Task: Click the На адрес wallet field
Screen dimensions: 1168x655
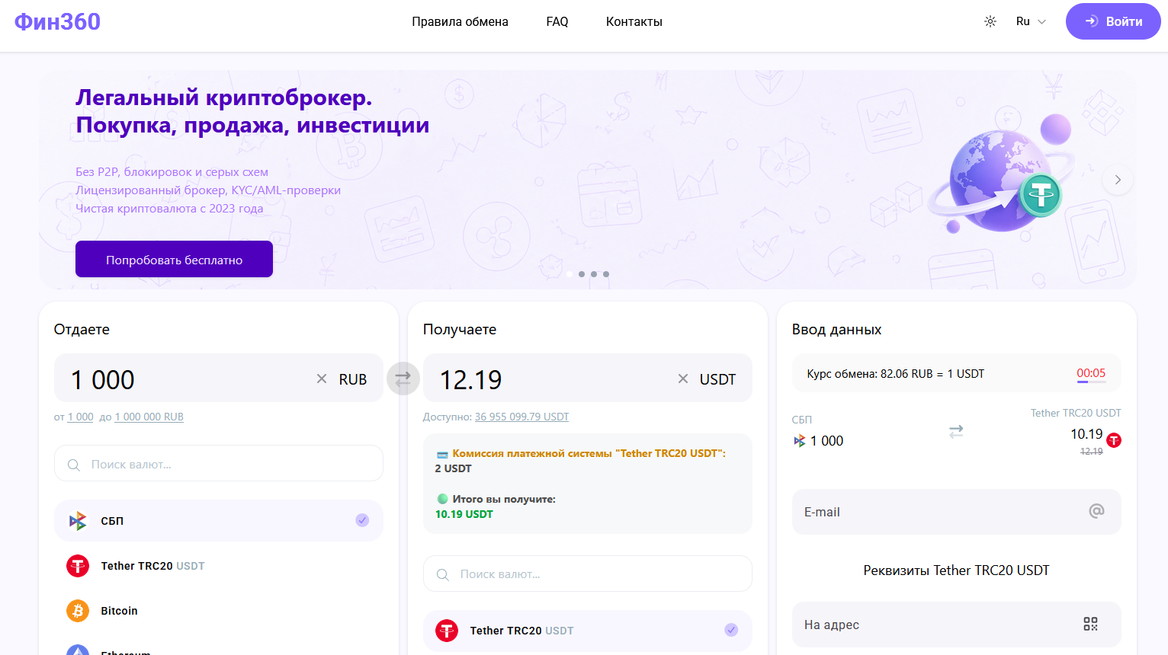Action: pos(957,625)
